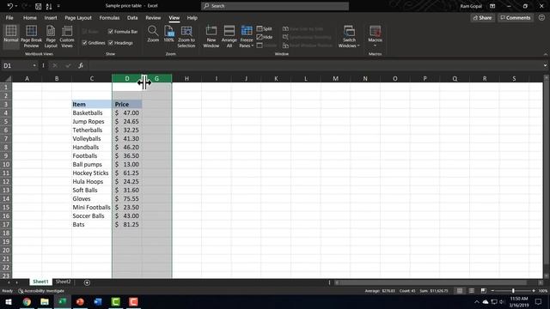The height and width of the screenshot is (309, 550).
Task: Select the Sheet1 tab
Action: tap(40, 282)
